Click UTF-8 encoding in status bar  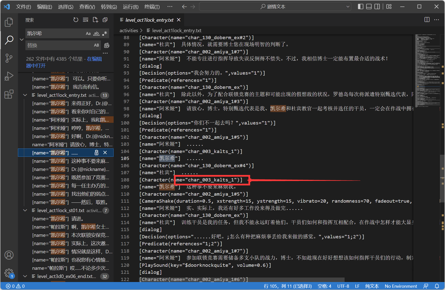[343, 286]
